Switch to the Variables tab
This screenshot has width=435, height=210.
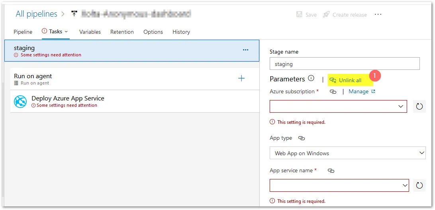click(90, 32)
